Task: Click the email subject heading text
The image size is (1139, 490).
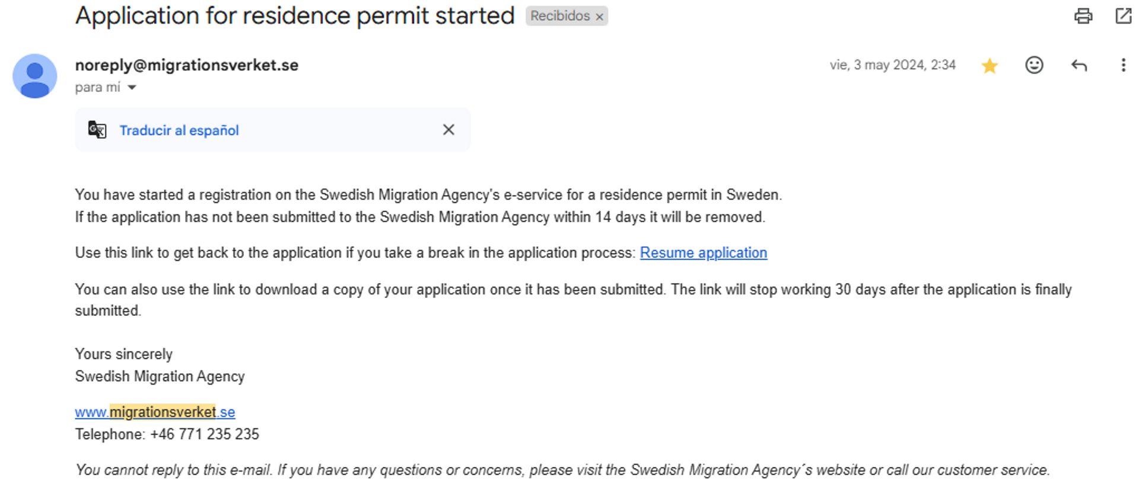Action: [295, 16]
